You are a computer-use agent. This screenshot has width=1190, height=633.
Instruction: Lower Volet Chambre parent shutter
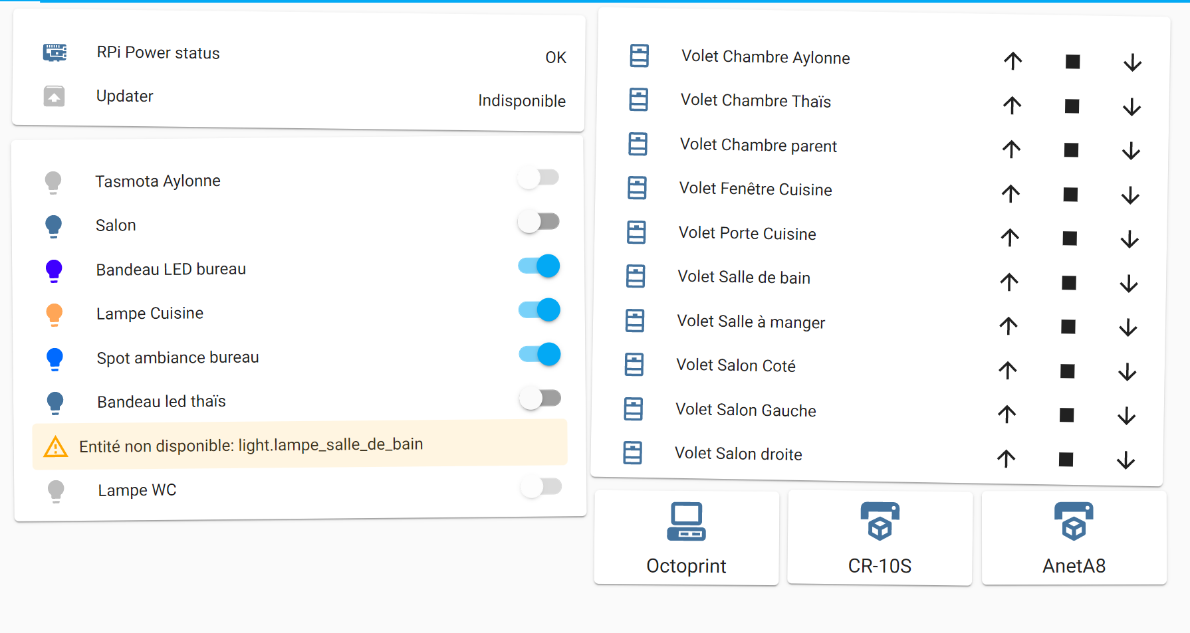[1131, 151]
